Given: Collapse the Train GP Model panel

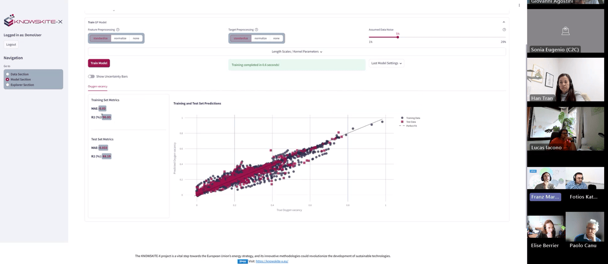Looking at the screenshot, I should pos(504,22).
